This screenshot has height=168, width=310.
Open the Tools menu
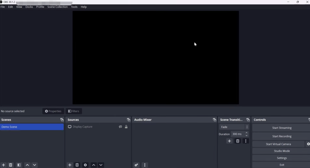click(74, 7)
